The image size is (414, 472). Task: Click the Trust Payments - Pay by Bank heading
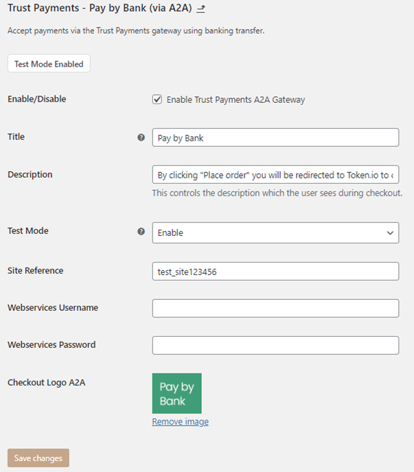pyautogui.click(x=99, y=9)
